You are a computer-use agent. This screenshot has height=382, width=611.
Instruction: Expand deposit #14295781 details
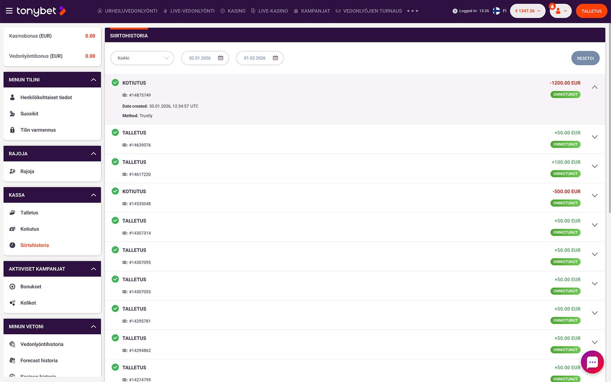[595, 313]
